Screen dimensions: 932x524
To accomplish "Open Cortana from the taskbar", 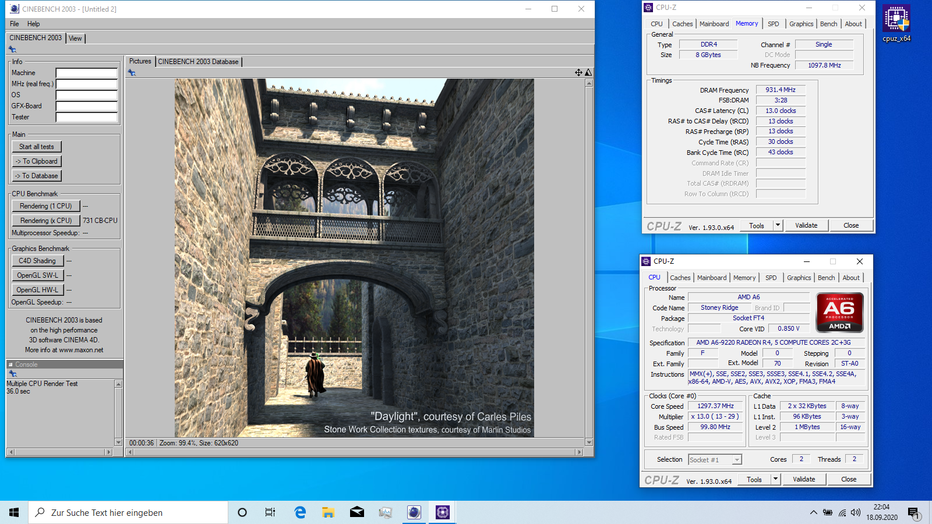I will coord(242,512).
